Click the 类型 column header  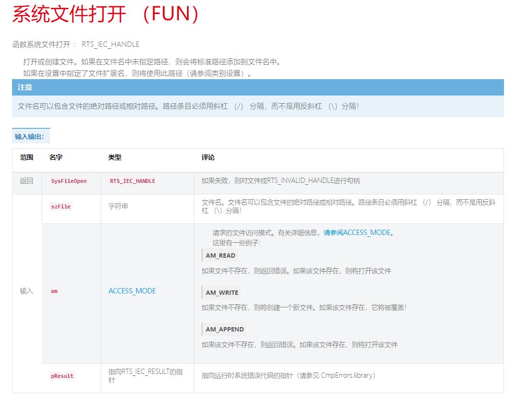(115, 158)
